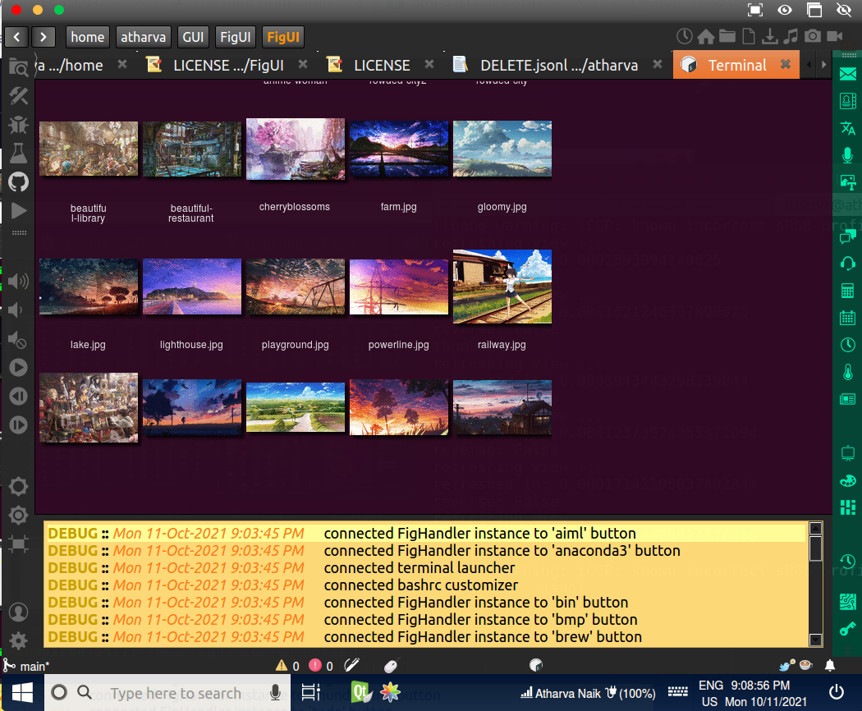This screenshot has height=711, width=862.
Task: Open the pictures camera shortcut icon
Action: click(813, 36)
